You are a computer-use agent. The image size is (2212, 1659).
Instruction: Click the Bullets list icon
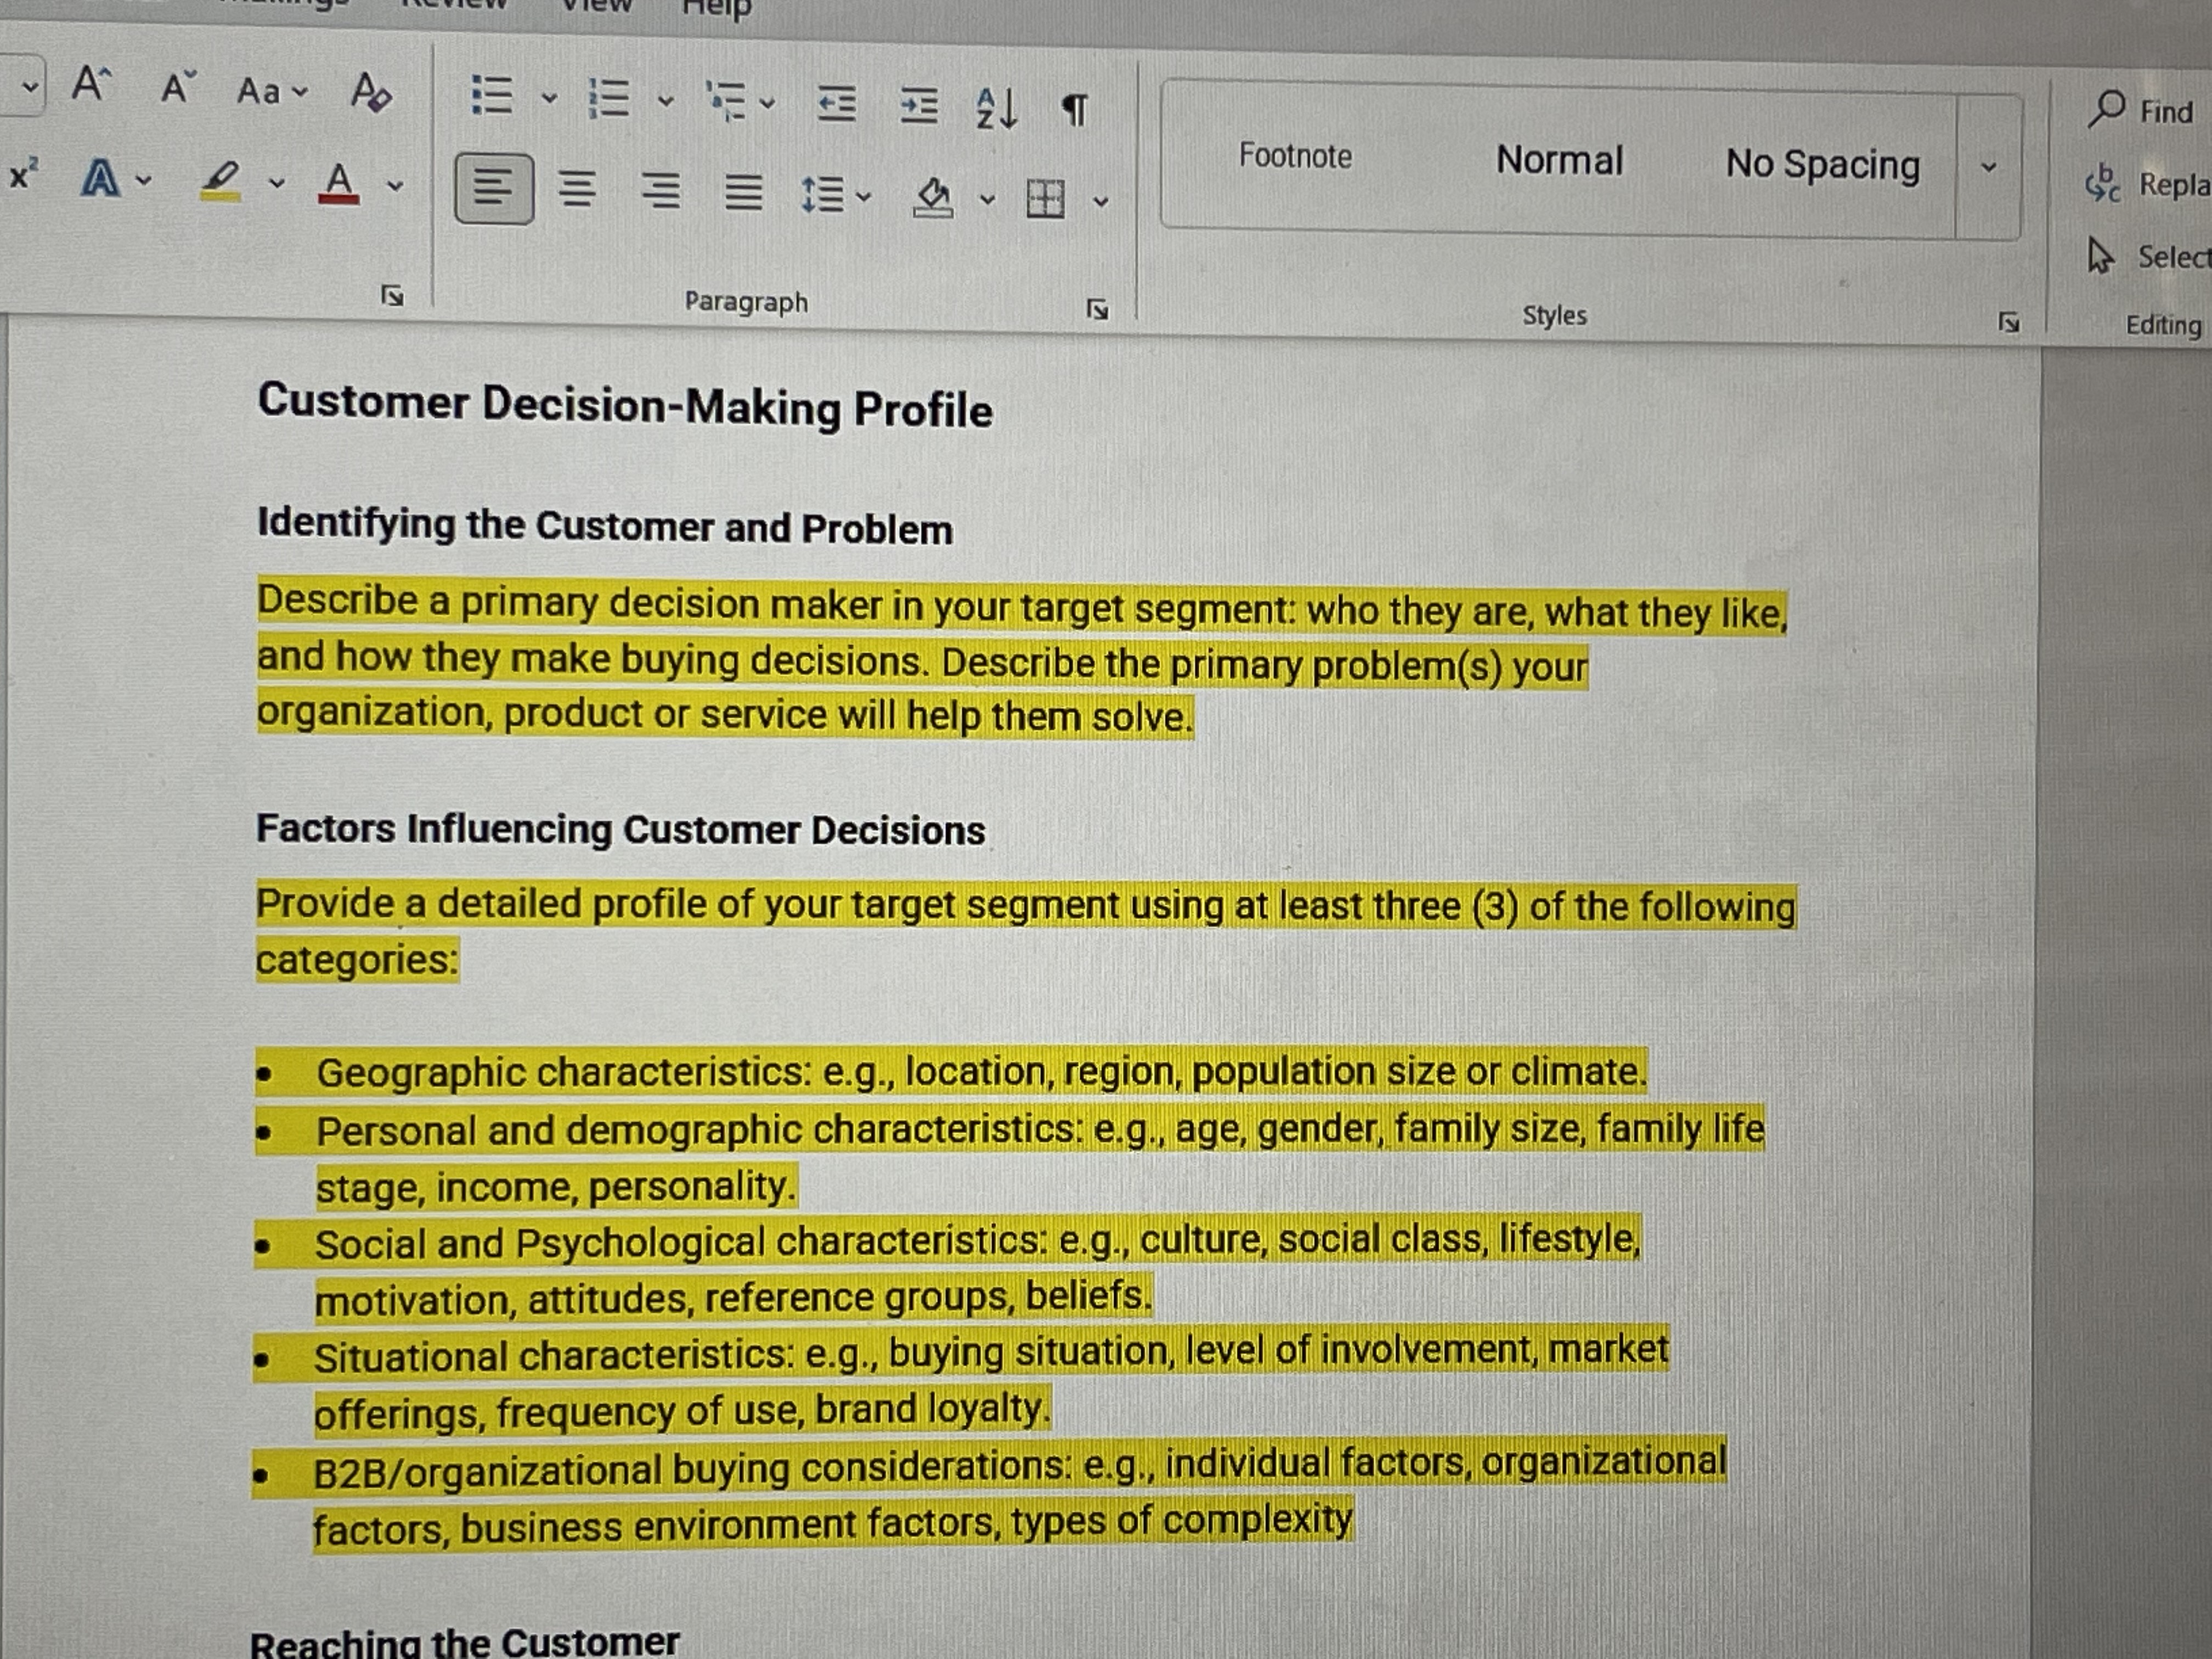point(492,96)
